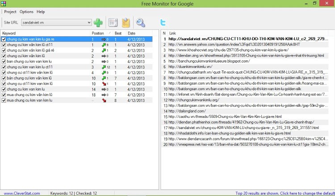The image size is (335, 196).
Task: Uncheck 'chung cư kim văn kim lũ ct11' checkbox
Action: (x=4, y=45)
